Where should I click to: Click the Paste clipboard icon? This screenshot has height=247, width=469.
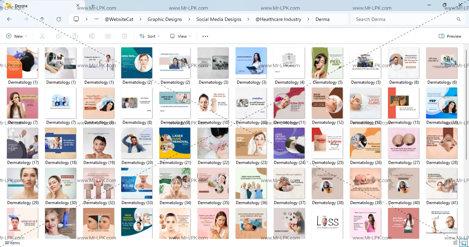coord(75,36)
